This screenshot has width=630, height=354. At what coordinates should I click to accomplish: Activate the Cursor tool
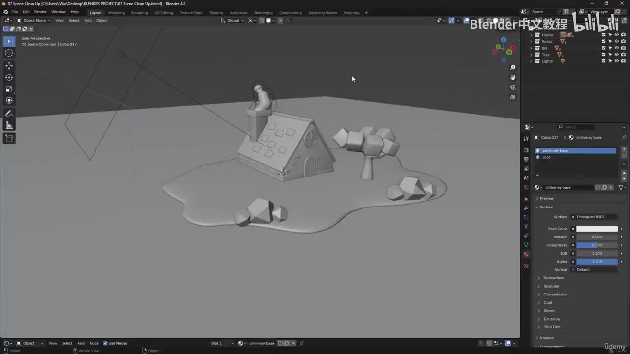point(9,53)
